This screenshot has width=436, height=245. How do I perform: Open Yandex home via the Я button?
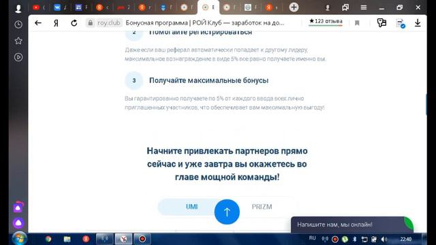(56, 22)
